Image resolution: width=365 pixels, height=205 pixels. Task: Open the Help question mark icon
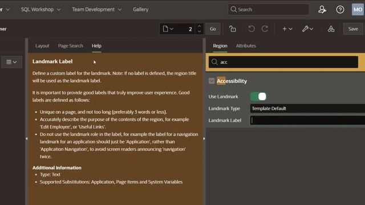tap(340, 10)
